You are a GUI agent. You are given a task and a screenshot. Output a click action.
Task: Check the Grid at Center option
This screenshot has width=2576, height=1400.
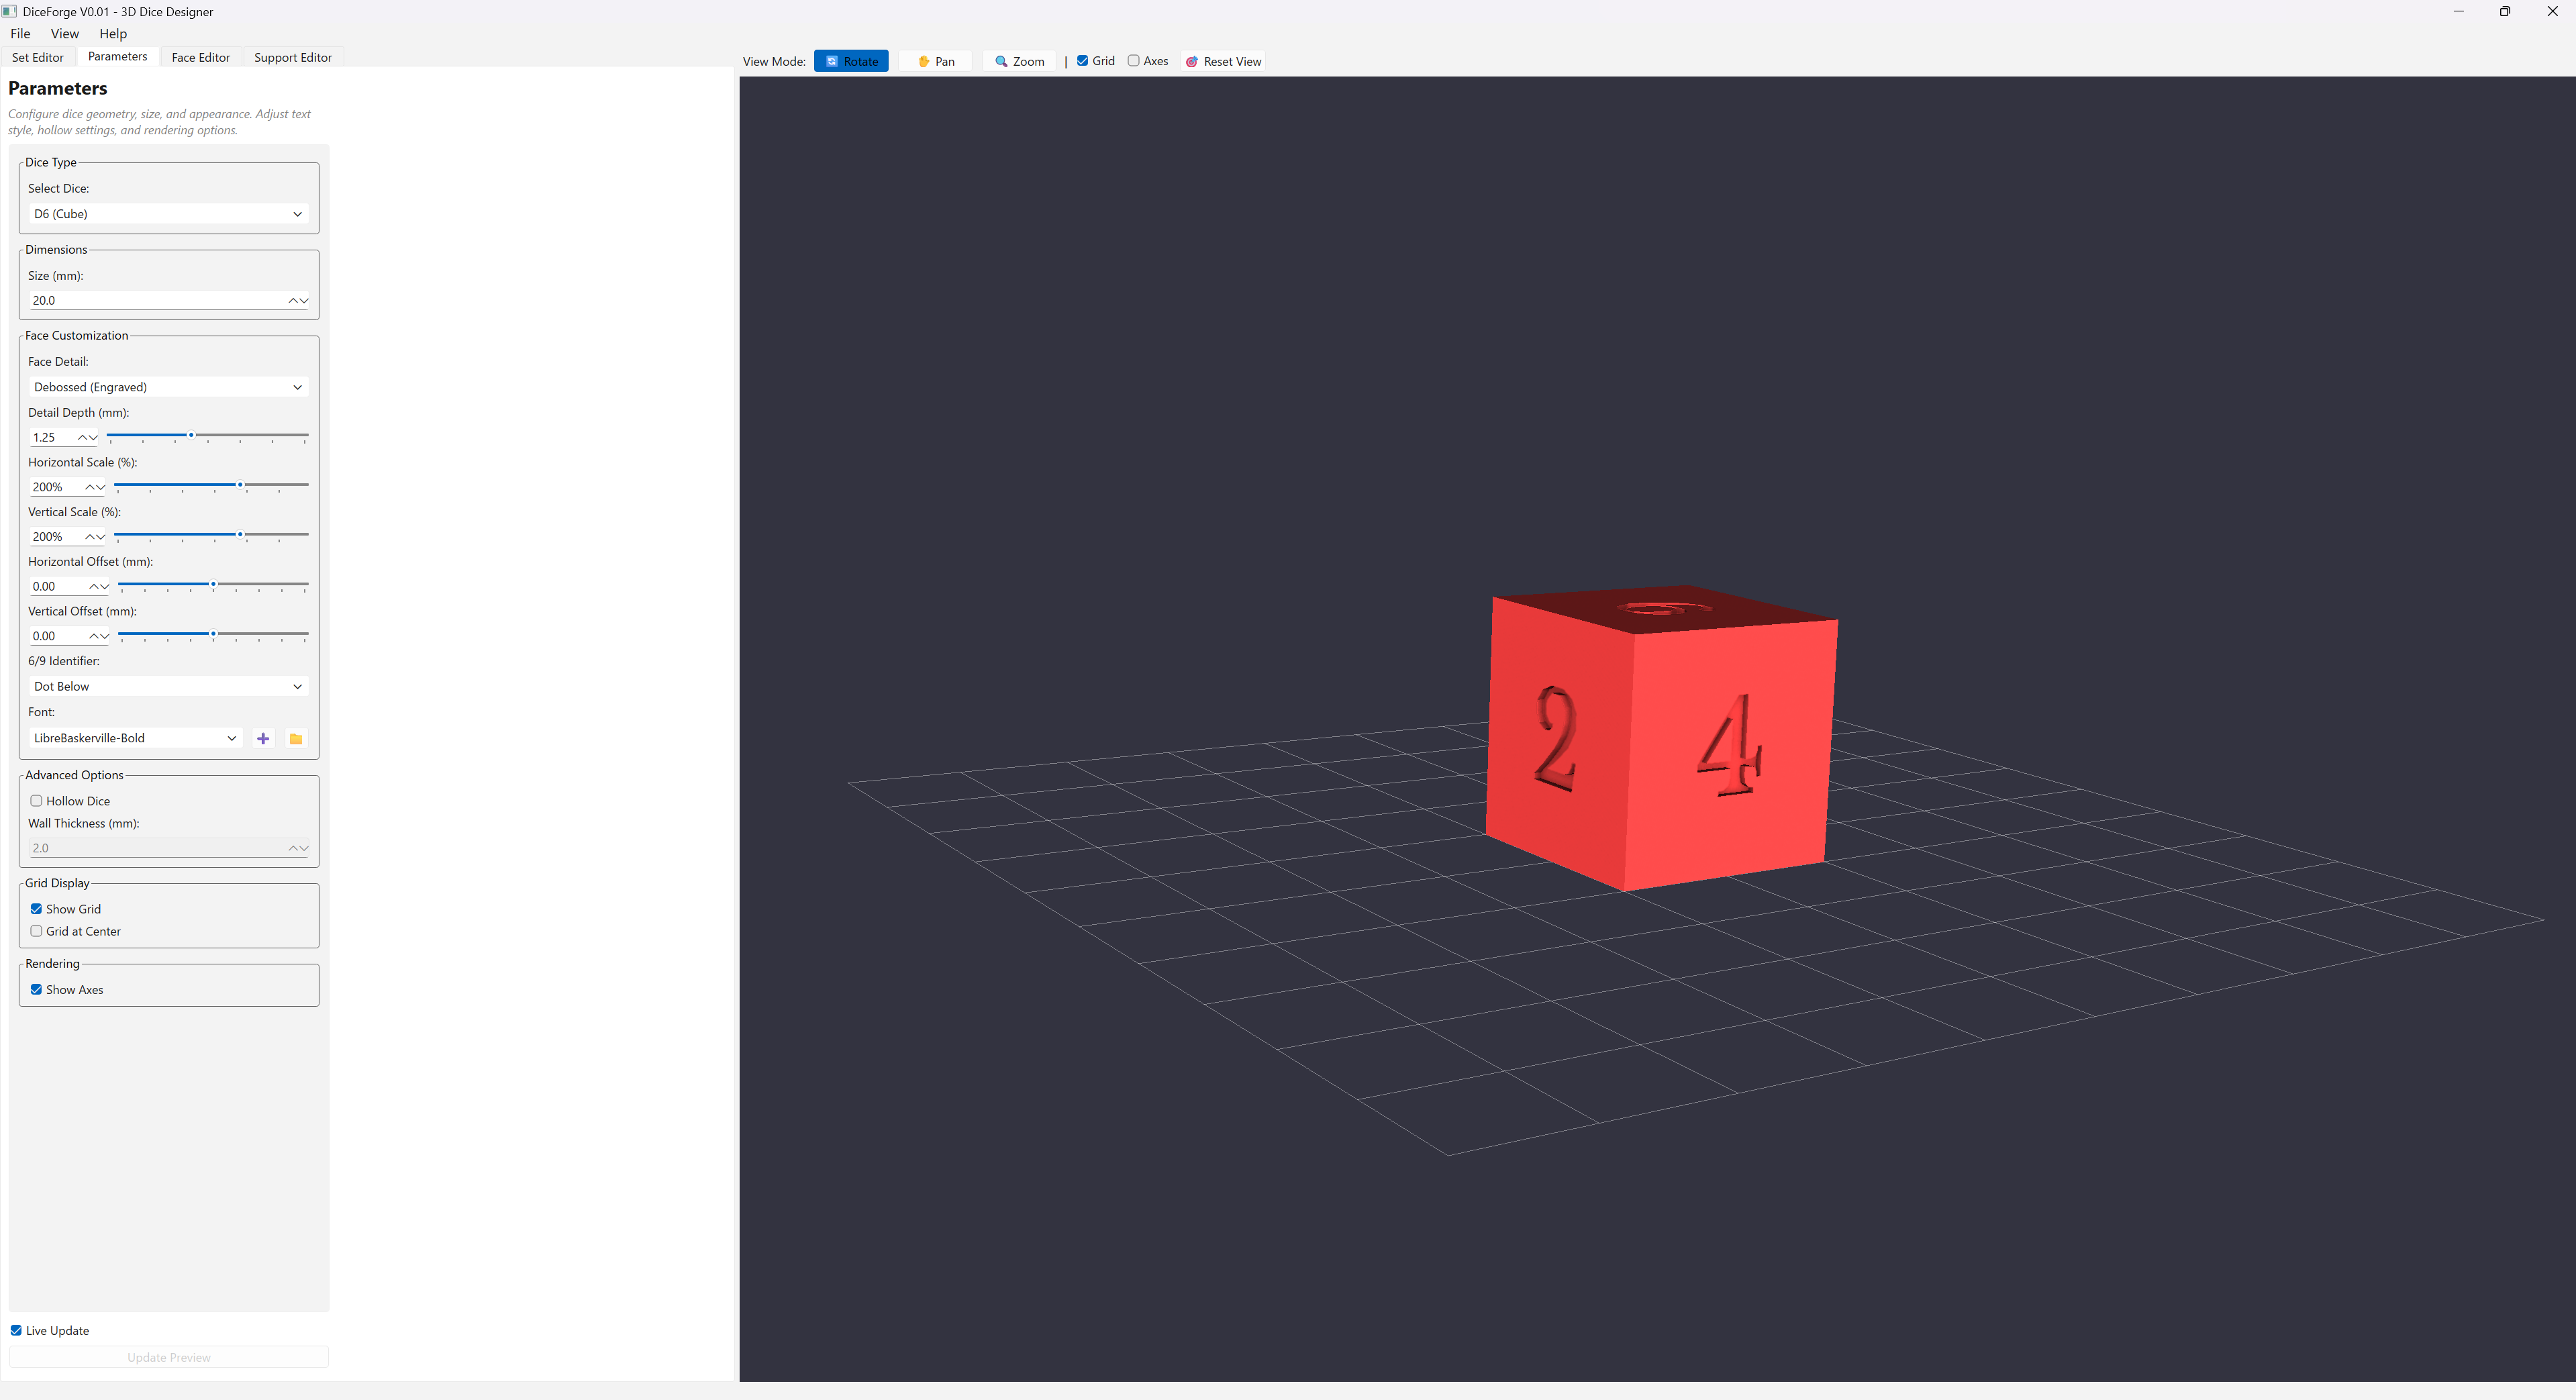pyautogui.click(x=37, y=931)
